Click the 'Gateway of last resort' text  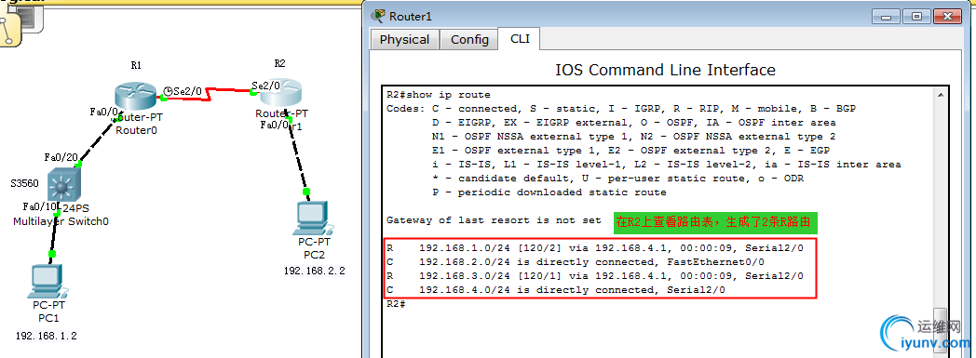(x=494, y=220)
